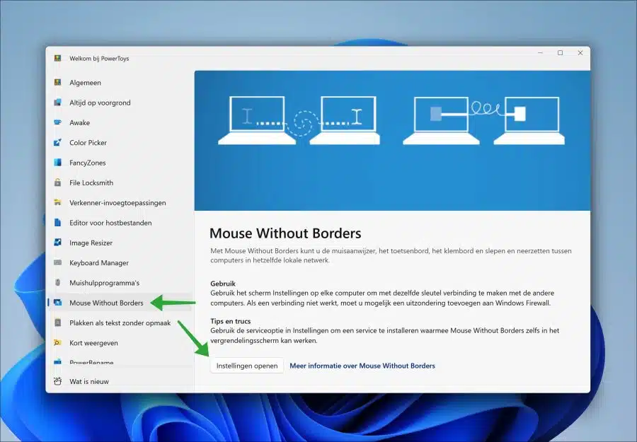
Task: Click the large Mouse Without Borders page heading
Action: tap(285, 233)
